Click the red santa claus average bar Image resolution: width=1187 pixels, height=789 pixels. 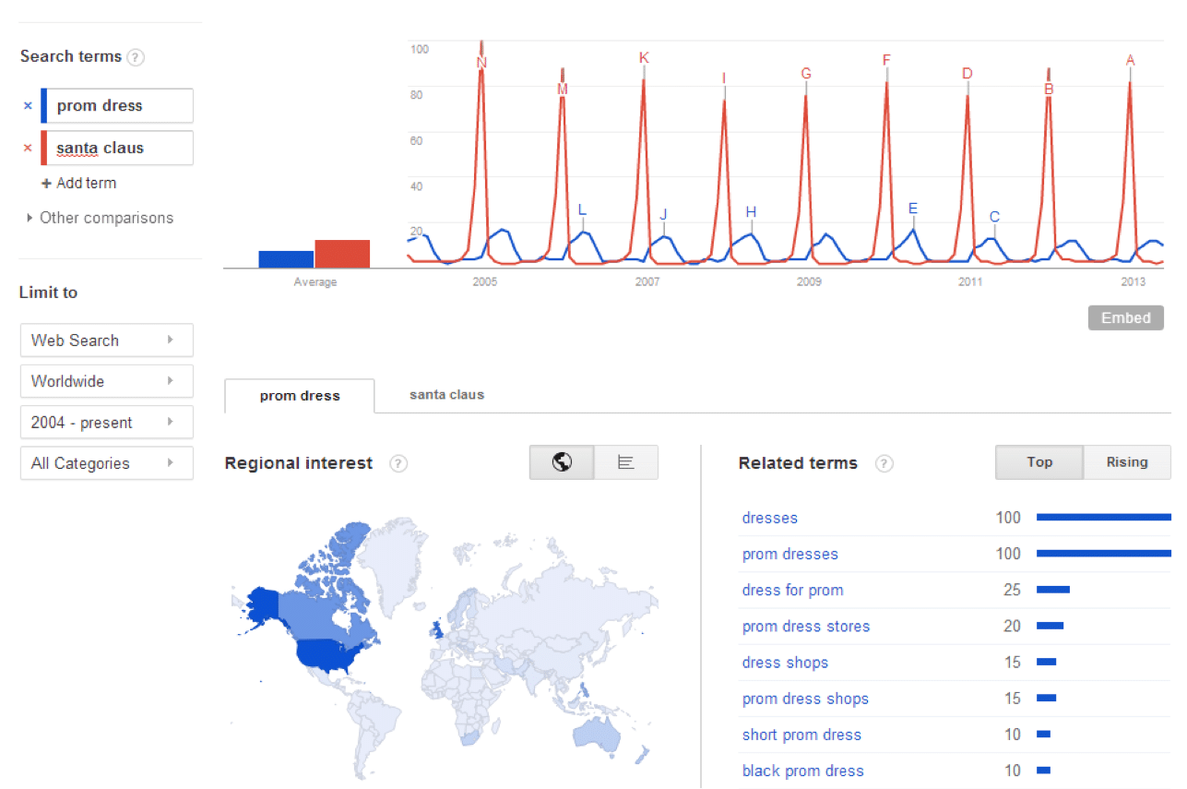coord(342,254)
